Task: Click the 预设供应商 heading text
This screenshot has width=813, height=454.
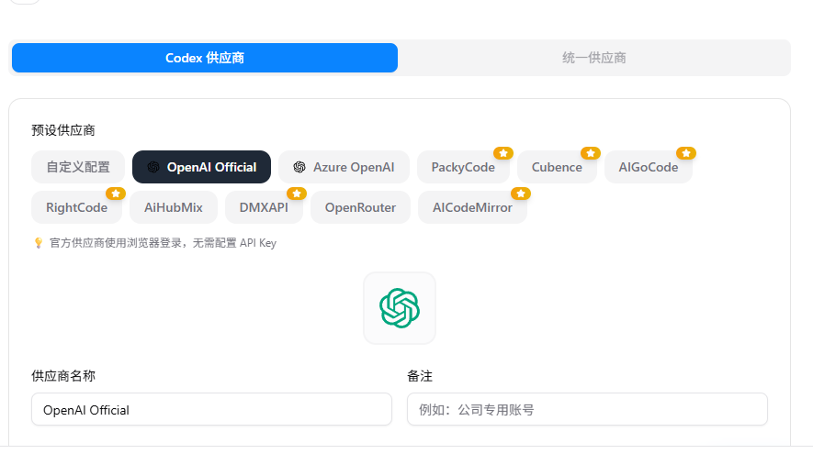Action: coord(63,130)
